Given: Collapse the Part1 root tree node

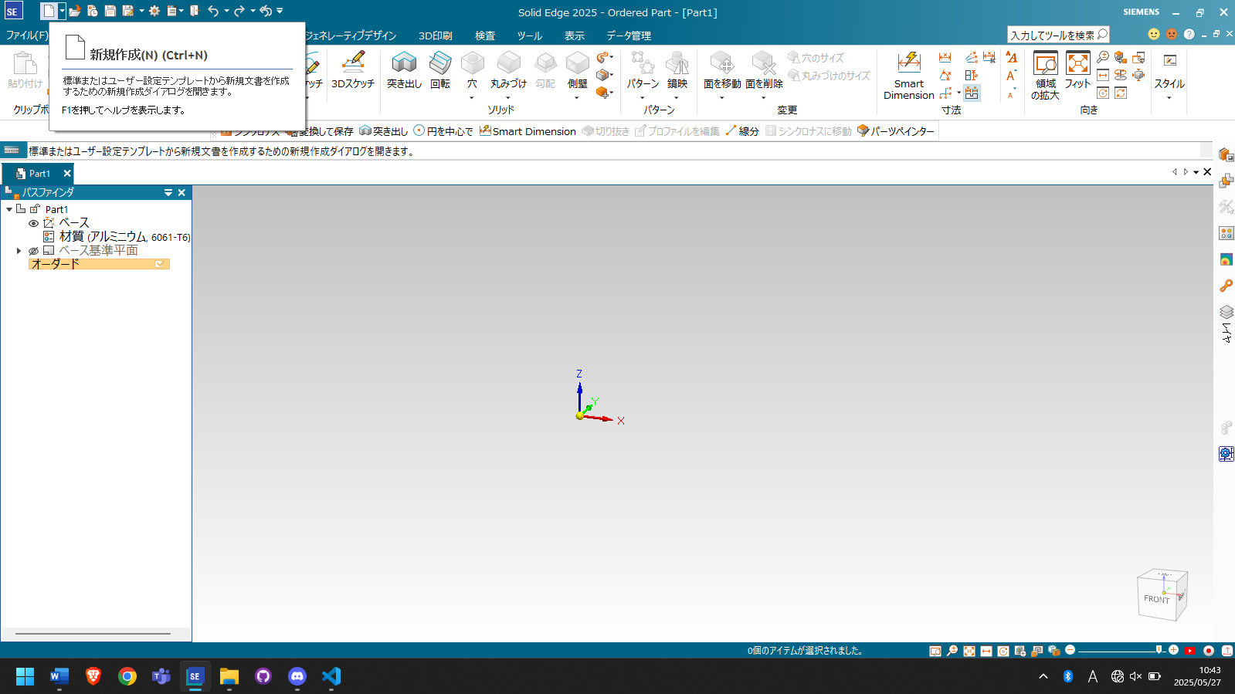Looking at the screenshot, I should coord(9,209).
